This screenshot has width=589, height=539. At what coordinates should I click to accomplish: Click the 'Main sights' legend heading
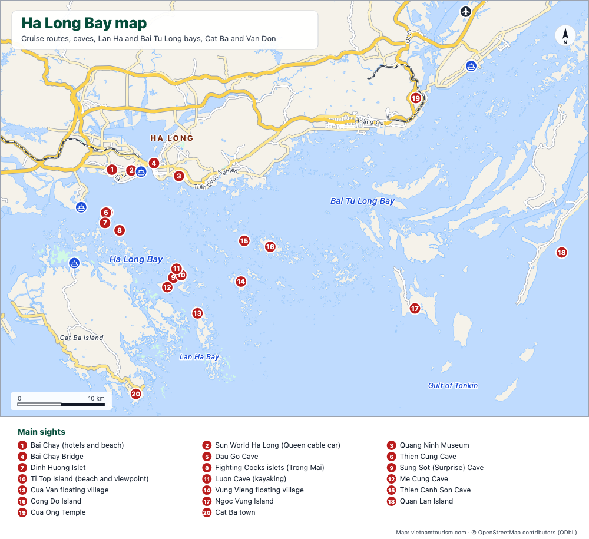pos(41,432)
